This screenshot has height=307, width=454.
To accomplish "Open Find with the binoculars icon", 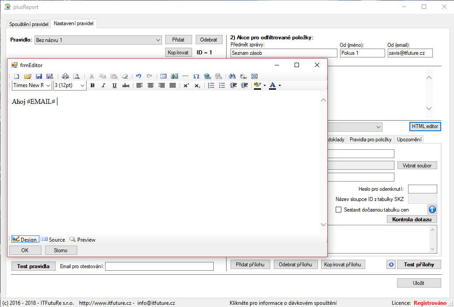I will (x=232, y=76).
